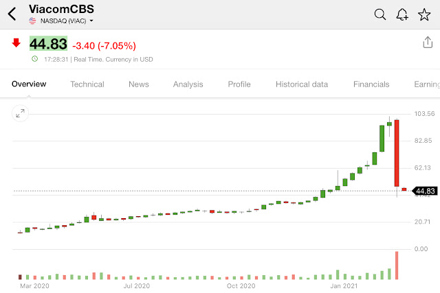The image size is (440, 293).
Task: Click the Mar 2020 date label
Action: [34, 286]
